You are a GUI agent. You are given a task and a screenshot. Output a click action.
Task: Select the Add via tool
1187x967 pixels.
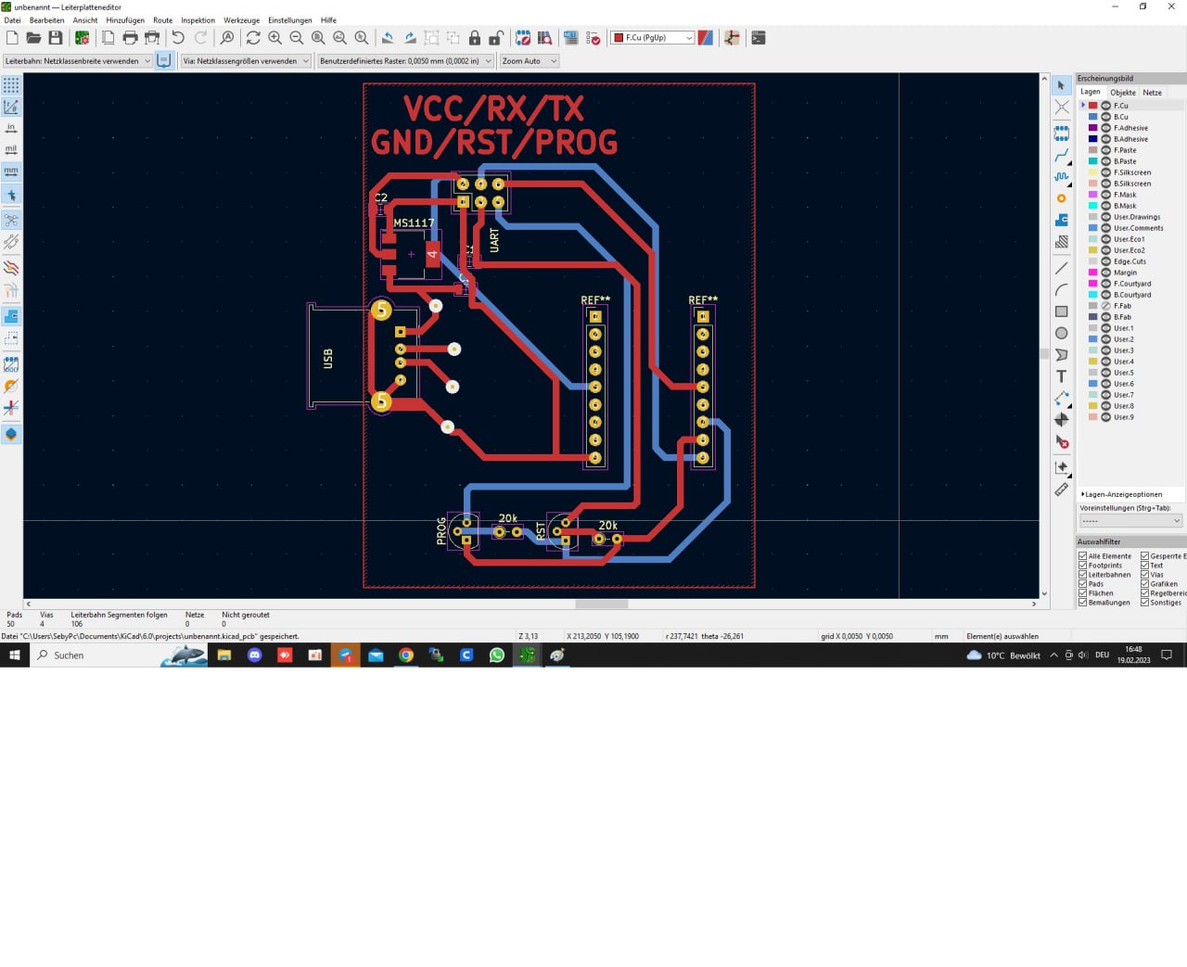[x=1062, y=198]
